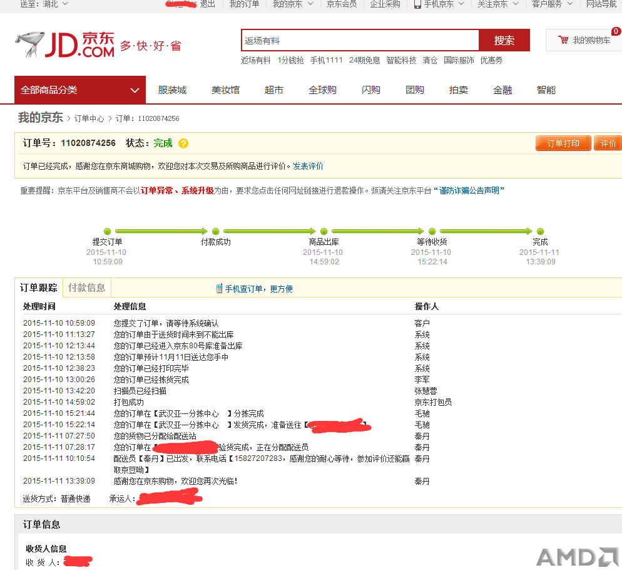Open the 网站导航 dropdown

pyautogui.click(x=601, y=4)
